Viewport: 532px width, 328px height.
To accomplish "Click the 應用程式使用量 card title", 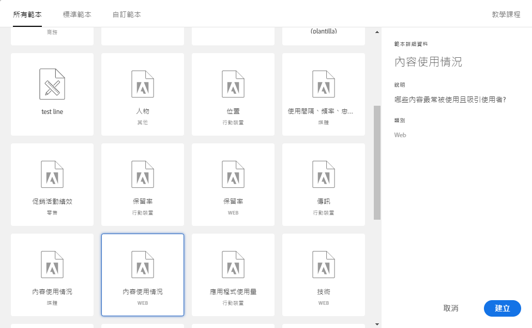I will click(233, 292).
